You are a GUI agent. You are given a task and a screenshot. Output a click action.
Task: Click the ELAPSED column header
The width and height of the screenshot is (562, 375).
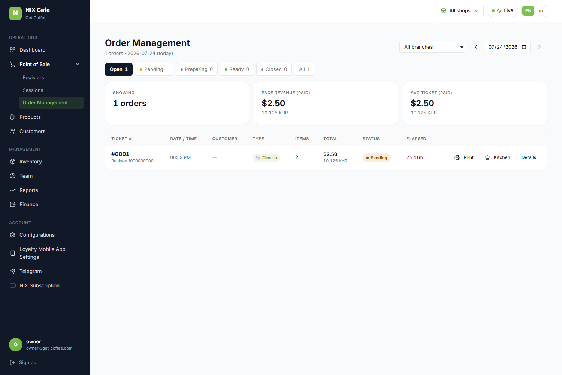416,139
